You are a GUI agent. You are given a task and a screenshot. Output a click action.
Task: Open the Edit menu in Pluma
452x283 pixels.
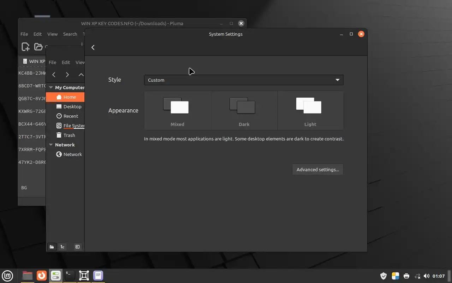coord(37,34)
